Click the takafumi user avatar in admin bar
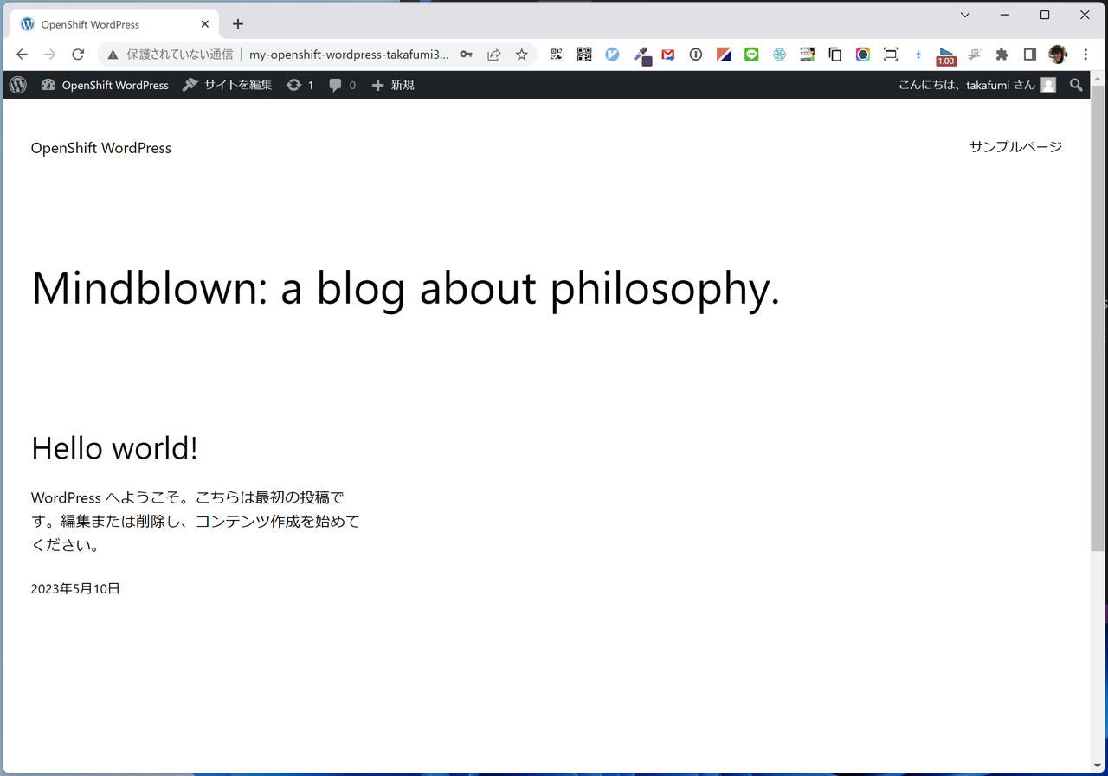 pos(1048,85)
